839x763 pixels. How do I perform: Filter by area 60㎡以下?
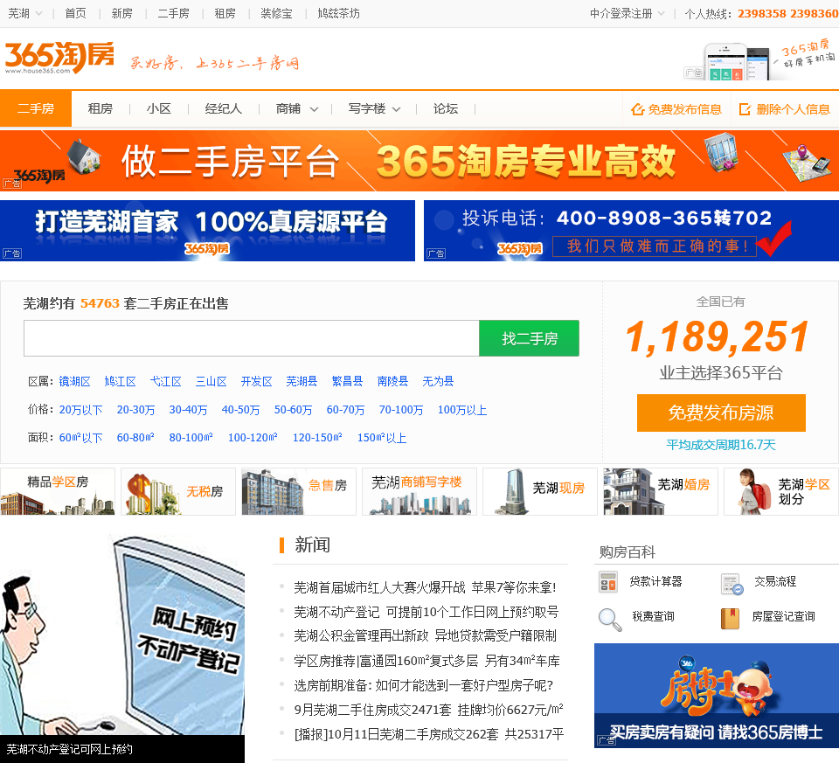[x=80, y=438]
